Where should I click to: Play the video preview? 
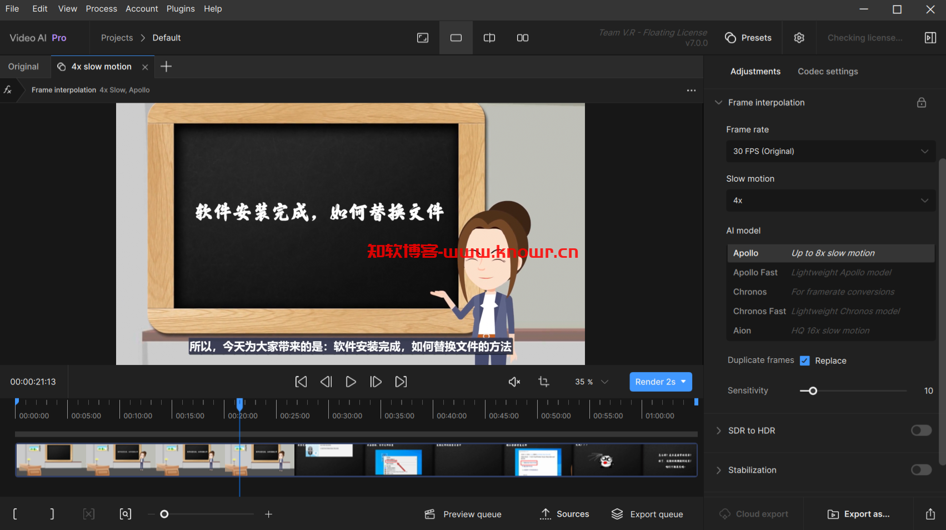click(x=351, y=382)
